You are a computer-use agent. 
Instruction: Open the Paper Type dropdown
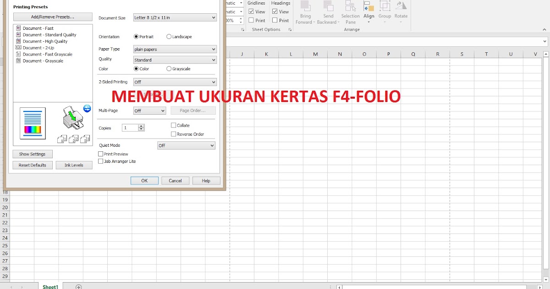tap(214, 49)
